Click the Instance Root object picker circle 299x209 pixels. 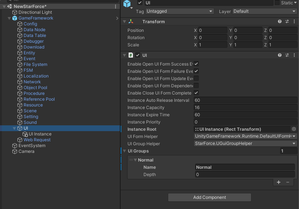pyautogui.click(x=294, y=129)
